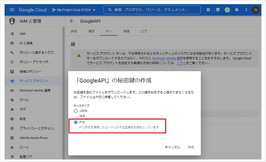Click the privacy shield icon
The image size is (266, 162).
(x=12, y=128)
